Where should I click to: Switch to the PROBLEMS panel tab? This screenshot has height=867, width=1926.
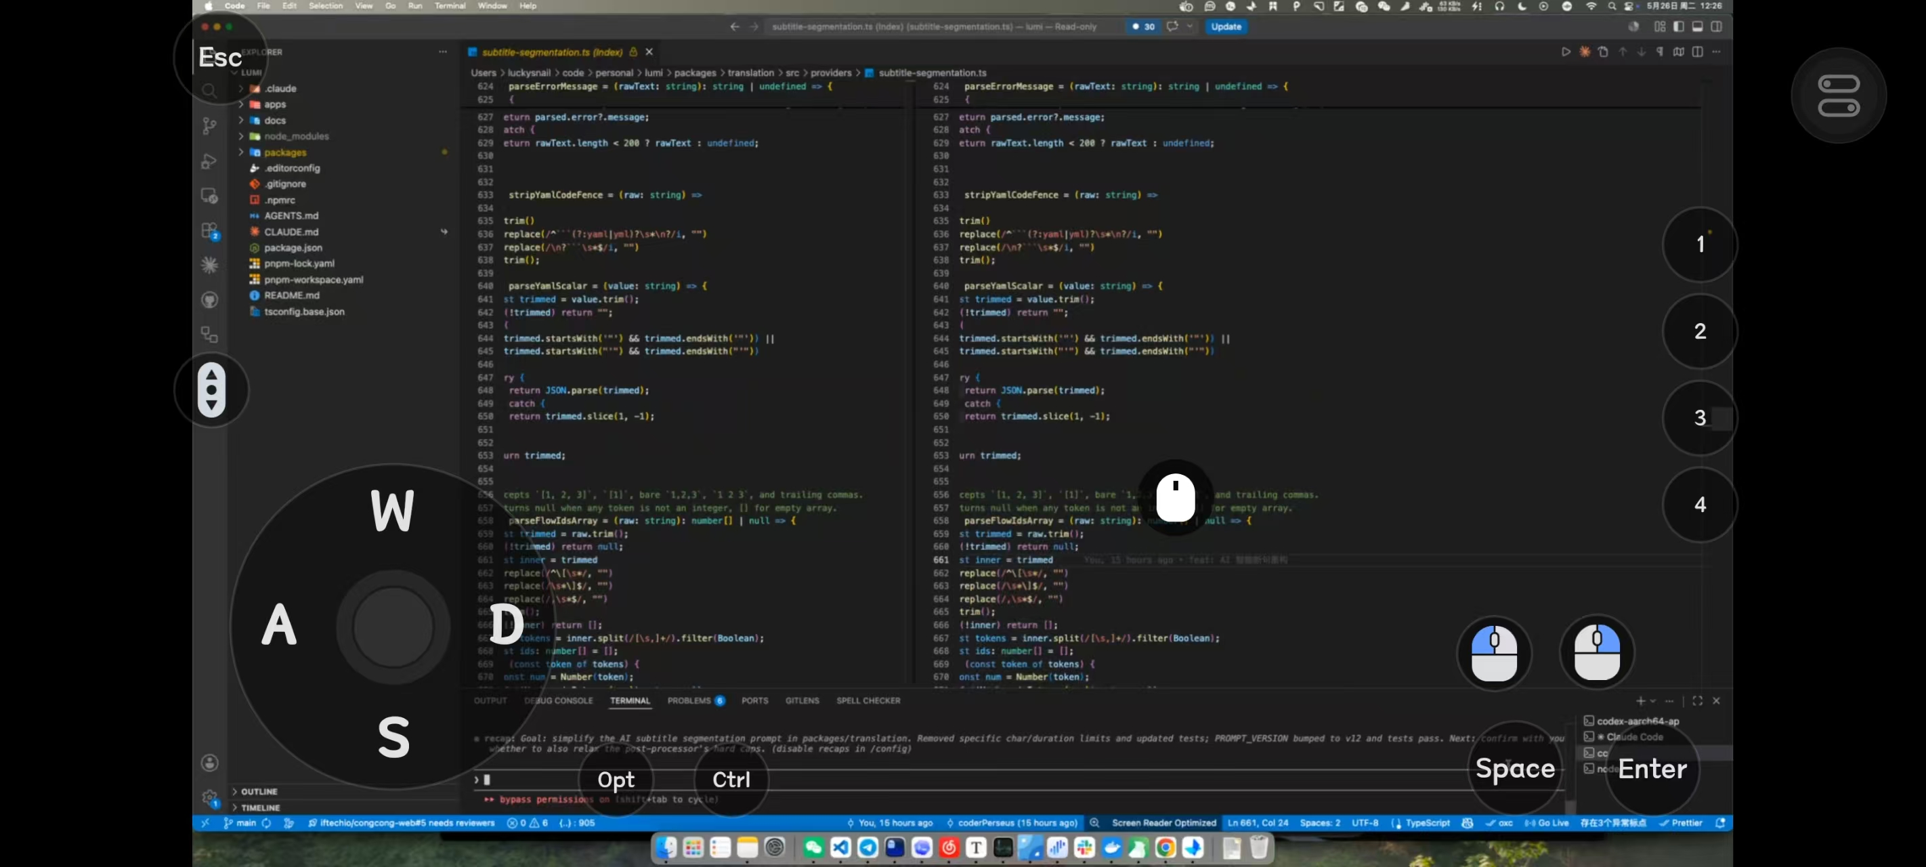point(695,701)
